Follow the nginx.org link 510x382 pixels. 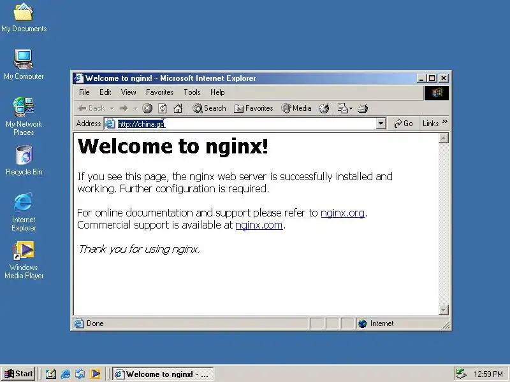tap(342, 213)
